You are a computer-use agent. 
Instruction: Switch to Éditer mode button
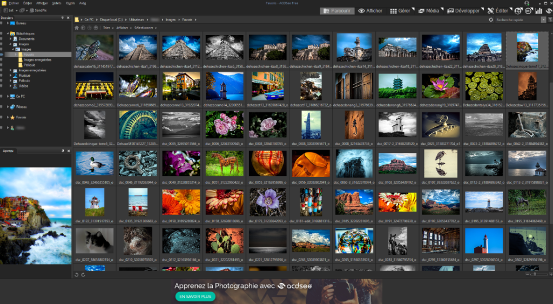tap(497, 11)
